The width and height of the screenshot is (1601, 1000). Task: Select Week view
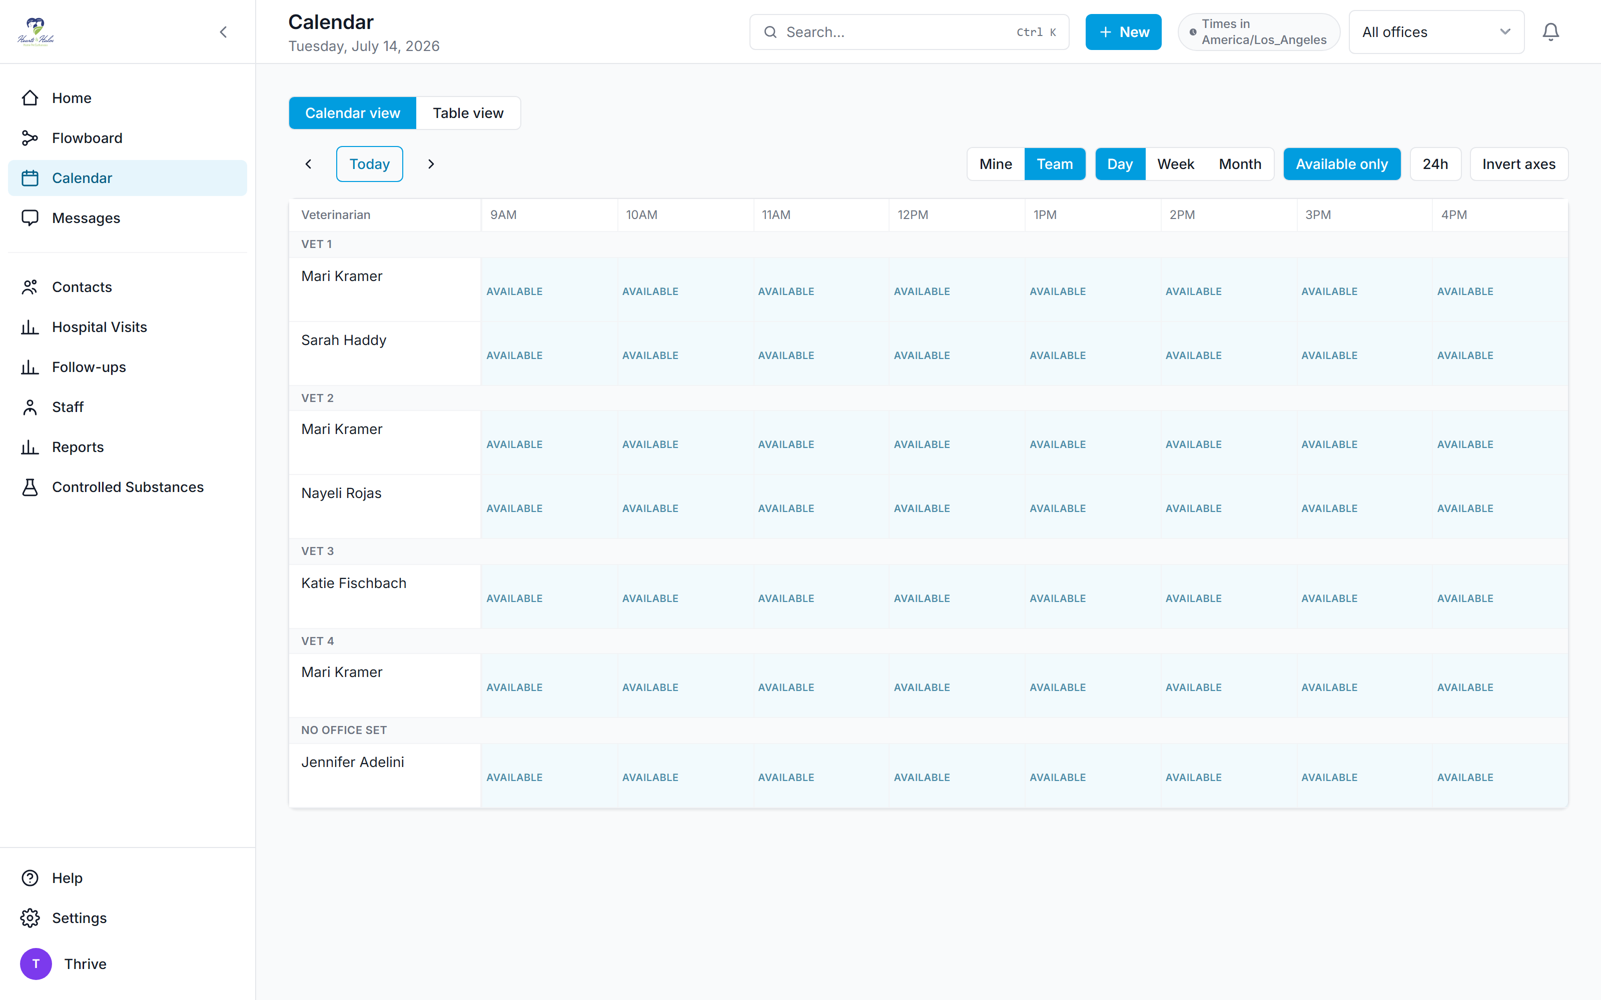[1176, 164]
